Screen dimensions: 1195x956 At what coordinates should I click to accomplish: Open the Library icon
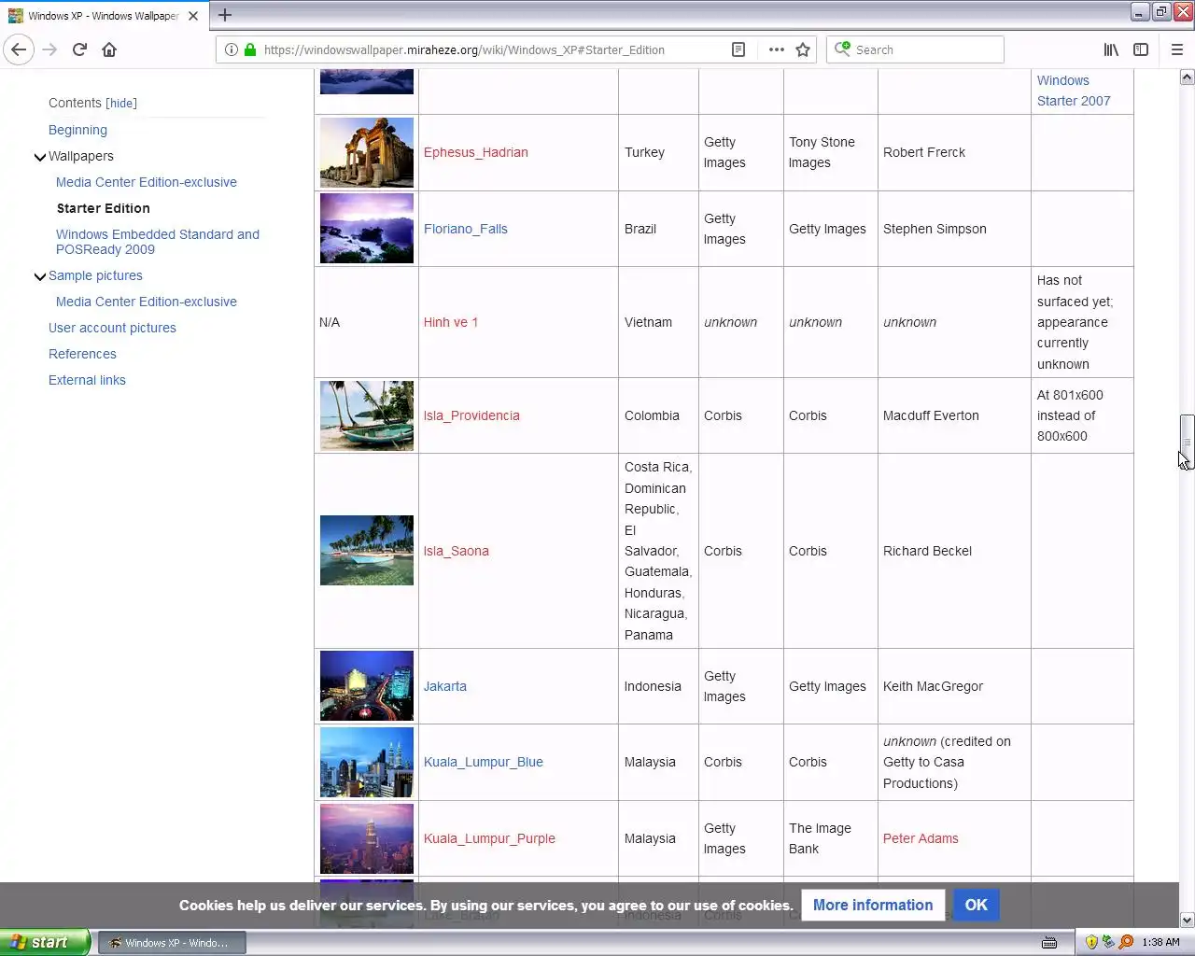pyautogui.click(x=1111, y=49)
